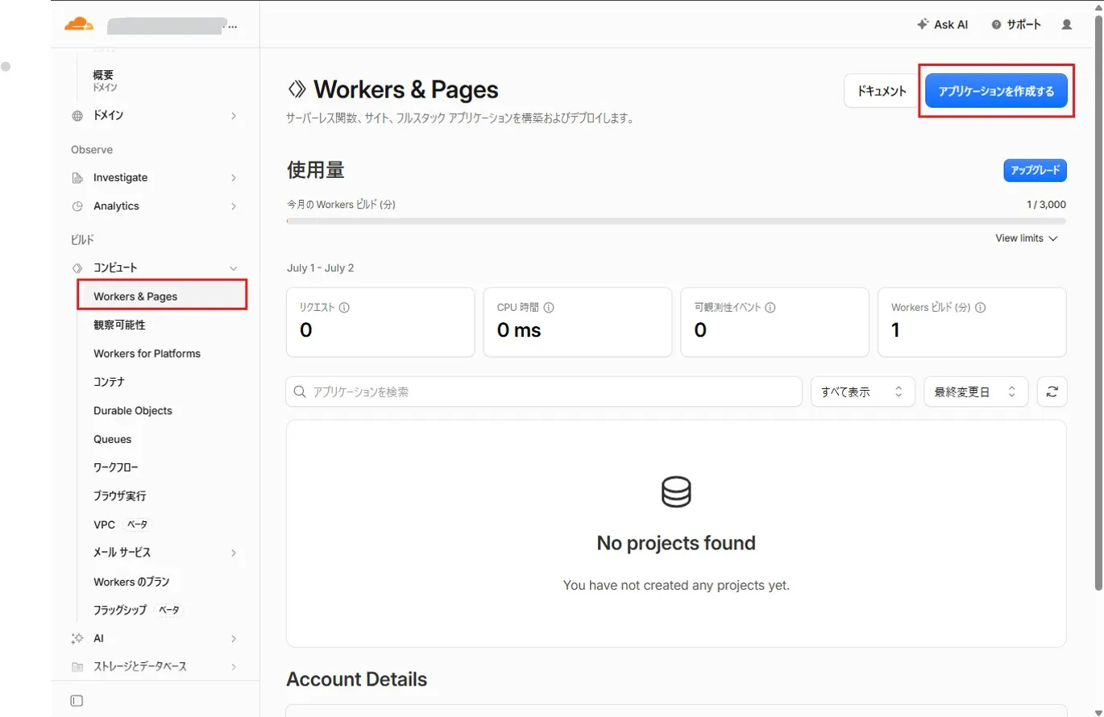Click the Investigate document icon

(x=77, y=177)
